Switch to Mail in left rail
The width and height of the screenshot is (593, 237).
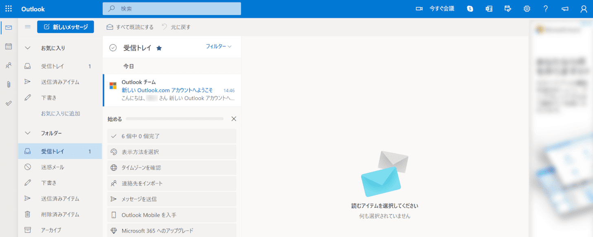tap(9, 27)
